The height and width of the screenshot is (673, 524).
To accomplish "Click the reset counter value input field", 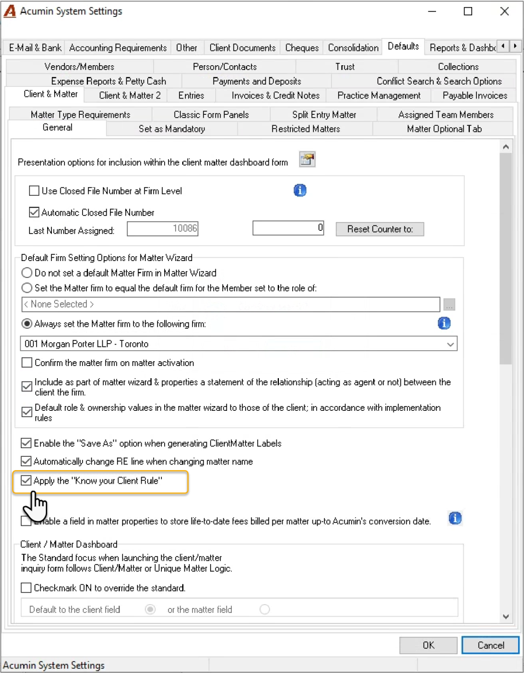I will 288,228.
